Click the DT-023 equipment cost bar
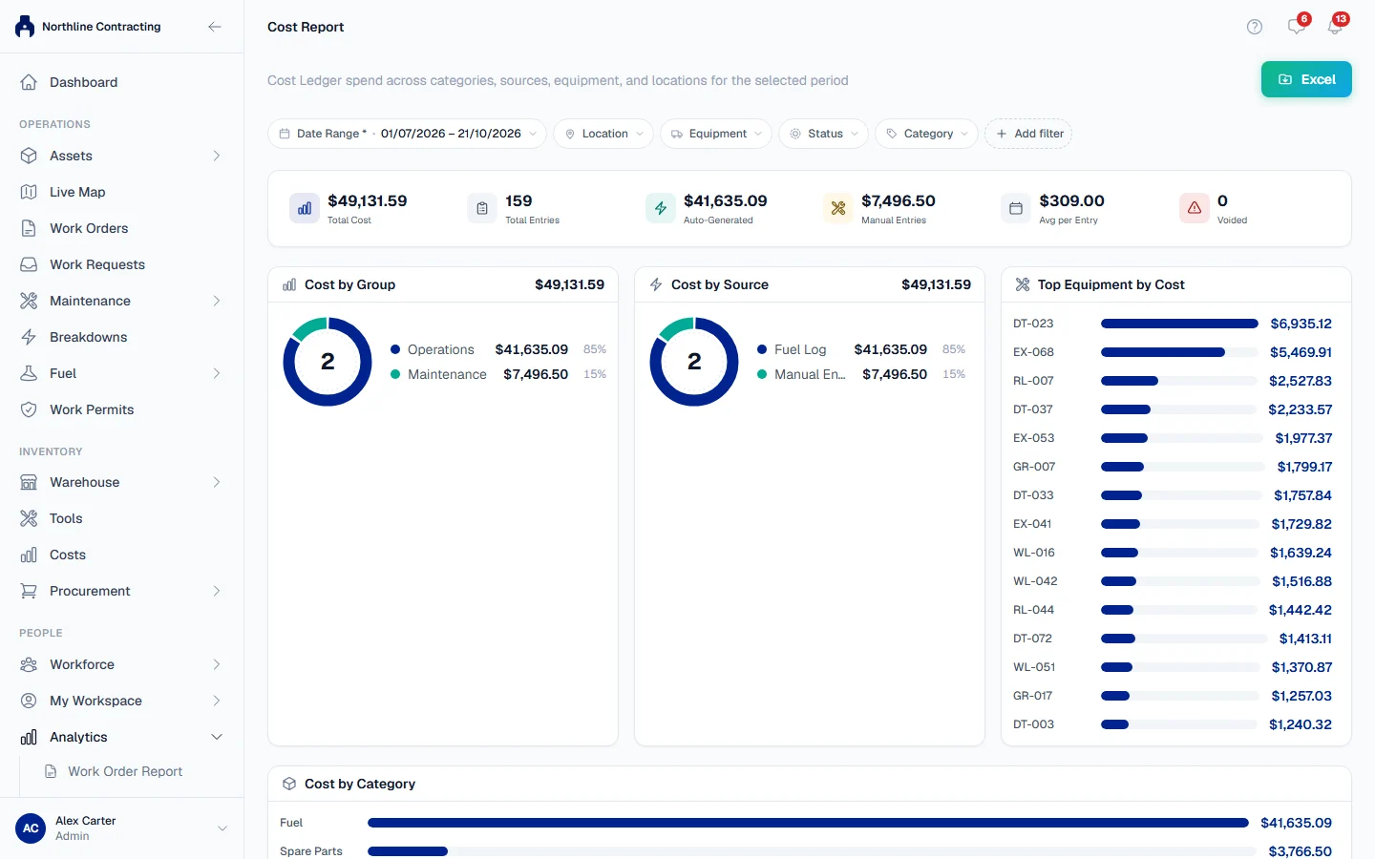Screen dimensions: 1375x859 click(1179, 324)
